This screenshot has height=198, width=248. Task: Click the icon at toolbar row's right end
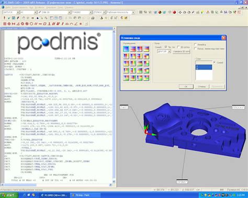tap(239, 12)
